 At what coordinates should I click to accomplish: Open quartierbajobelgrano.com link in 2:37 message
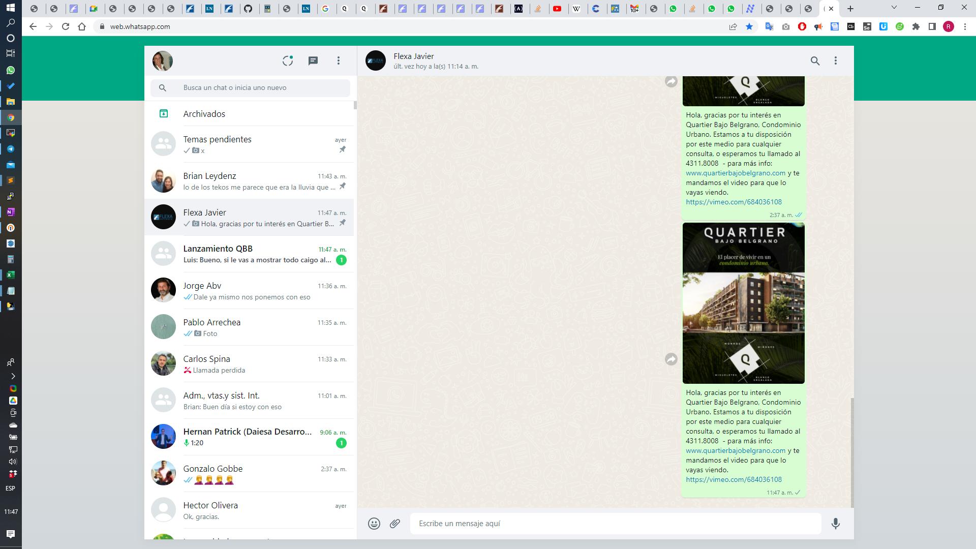coord(736,173)
